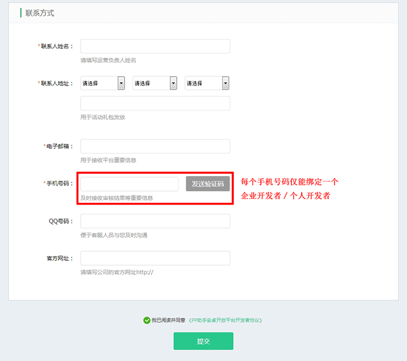
Task: Click the 联系人姓名 field label
Action: point(57,47)
